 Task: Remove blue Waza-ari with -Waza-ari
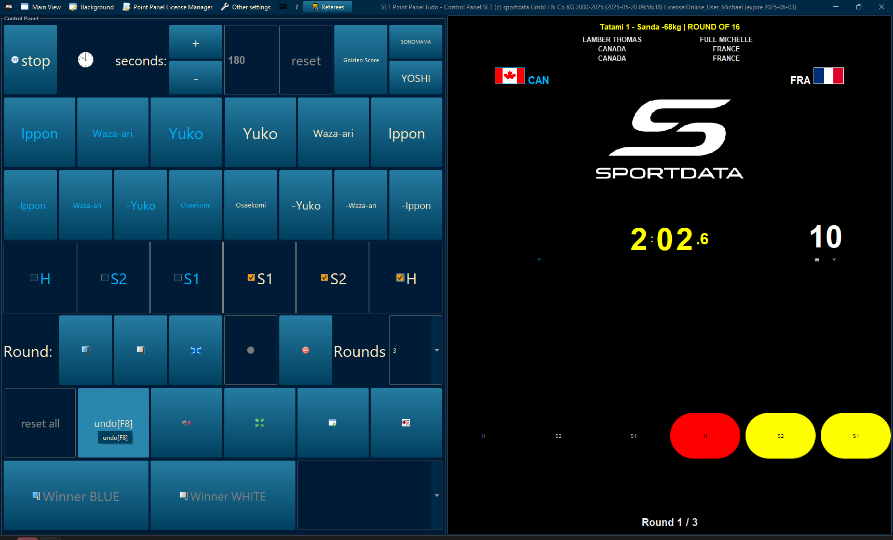click(x=86, y=205)
